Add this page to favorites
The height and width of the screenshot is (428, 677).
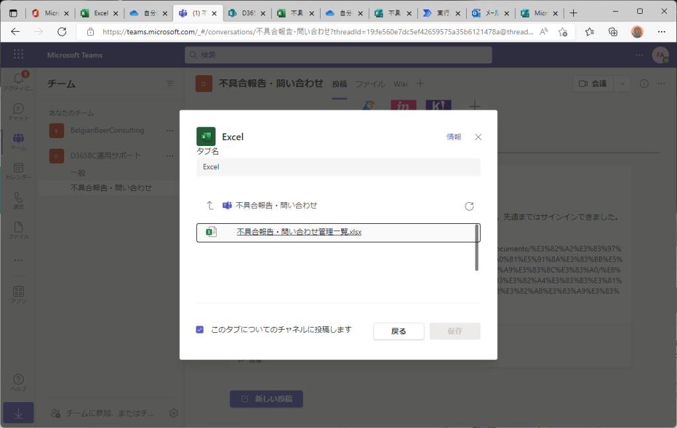tap(563, 32)
